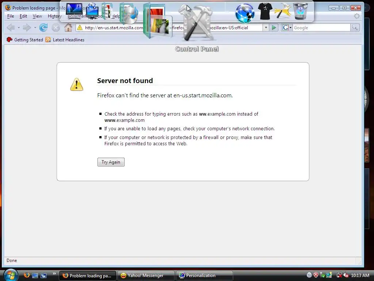Launch Firefox from Quick Launch
374x281 pixels.
coord(27,275)
